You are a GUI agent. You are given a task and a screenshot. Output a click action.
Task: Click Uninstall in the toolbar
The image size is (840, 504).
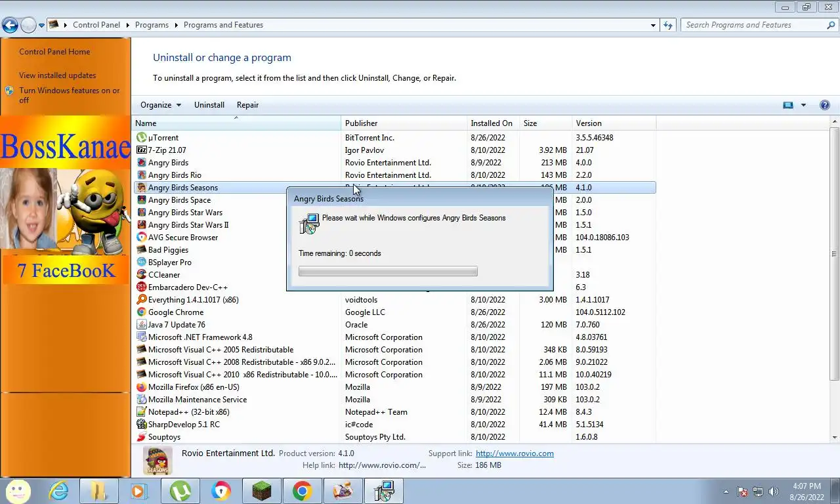click(x=209, y=105)
